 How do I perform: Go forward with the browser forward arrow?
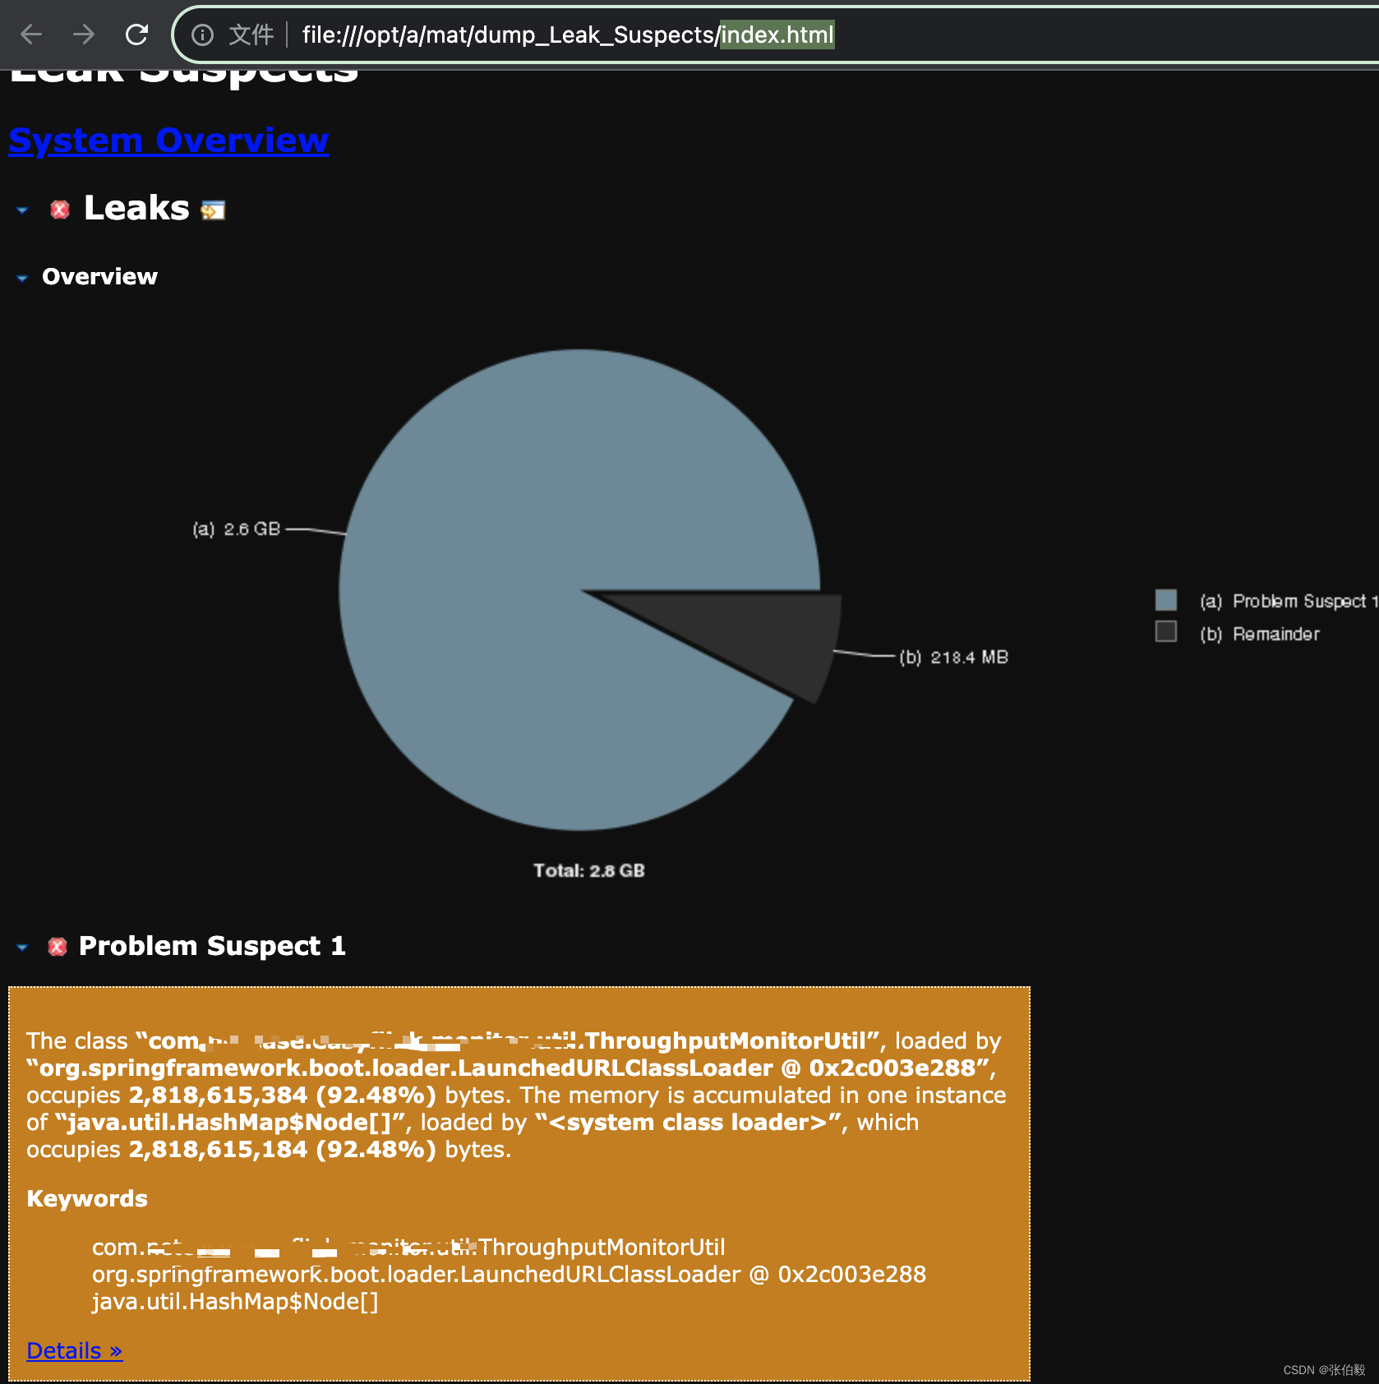point(84,35)
